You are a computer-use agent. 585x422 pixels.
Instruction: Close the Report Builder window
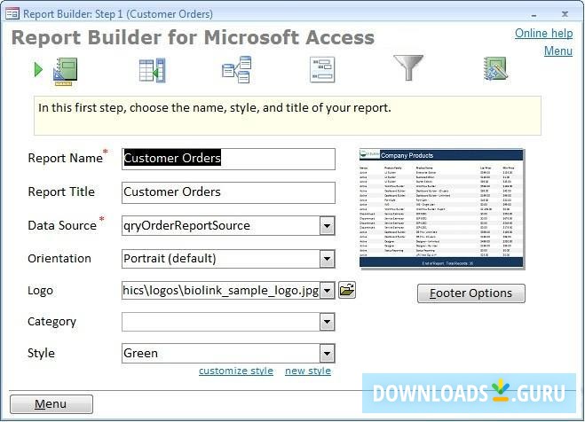(565, 14)
